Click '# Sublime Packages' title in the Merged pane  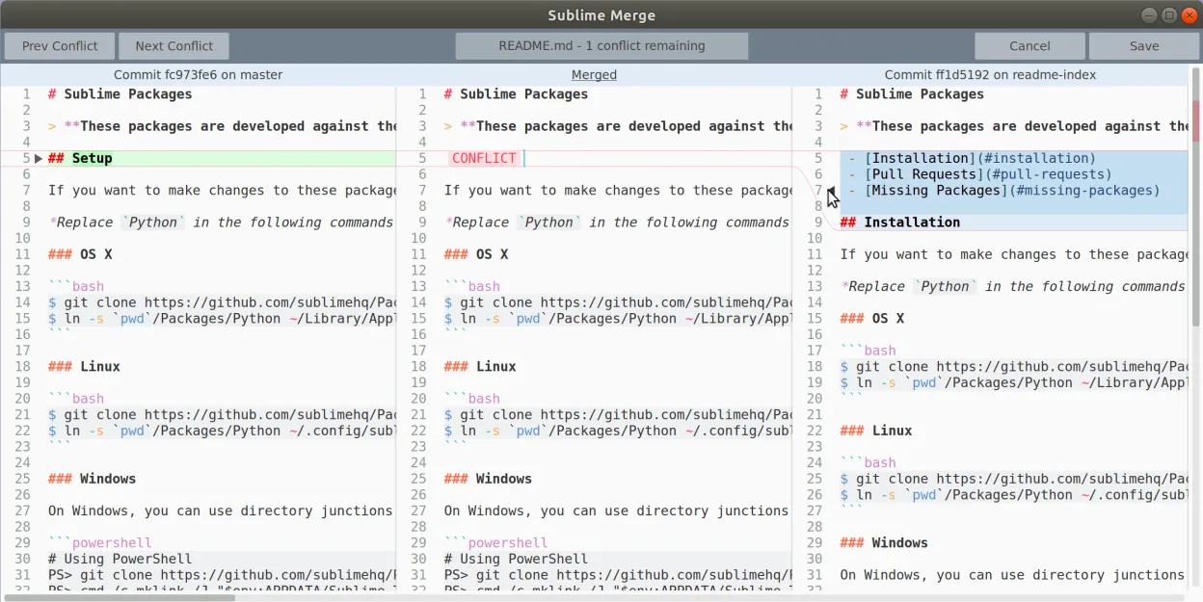click(516, 94)
